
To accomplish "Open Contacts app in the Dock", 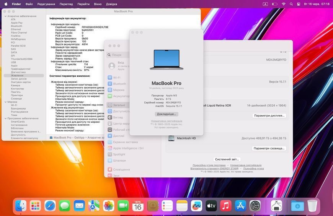I will [x=152, y=206].
